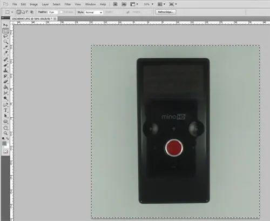Select the Path Selection tool
This screenshot has height=221, width=270.
coord(5,116)
